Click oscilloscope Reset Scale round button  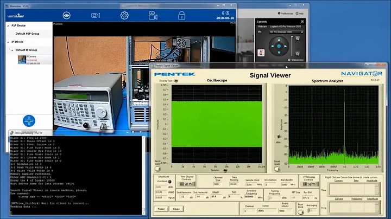tap(157, 169)
